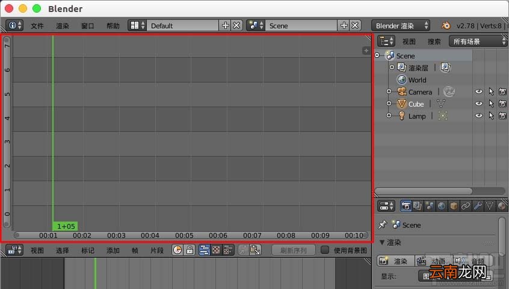Open the 渲染 menu in top bar
This screenshot has height=289, width=509.
[63, 26]
